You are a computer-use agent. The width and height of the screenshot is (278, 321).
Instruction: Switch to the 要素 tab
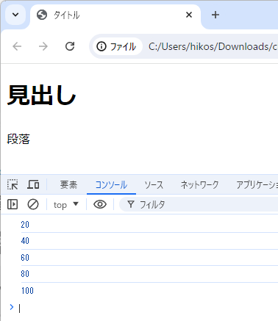click(x=68, y=184)
